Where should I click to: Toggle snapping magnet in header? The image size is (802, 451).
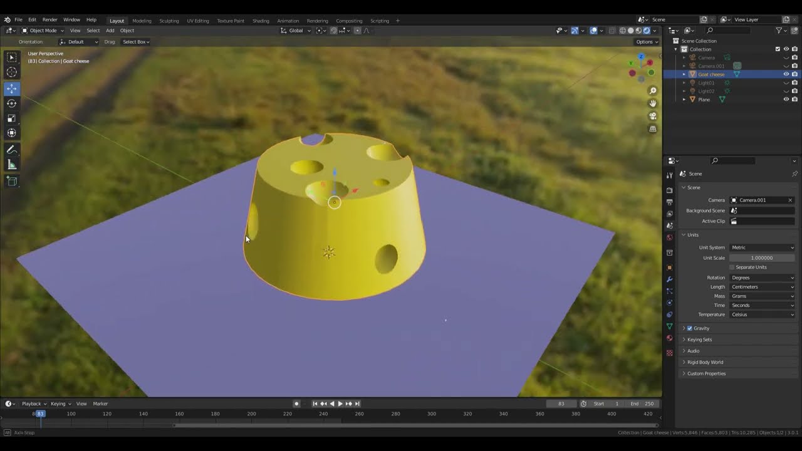[333, 31]
